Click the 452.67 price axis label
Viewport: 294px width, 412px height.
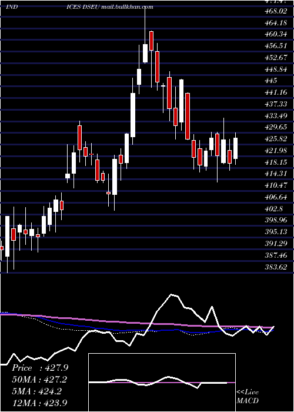[276, 57]
